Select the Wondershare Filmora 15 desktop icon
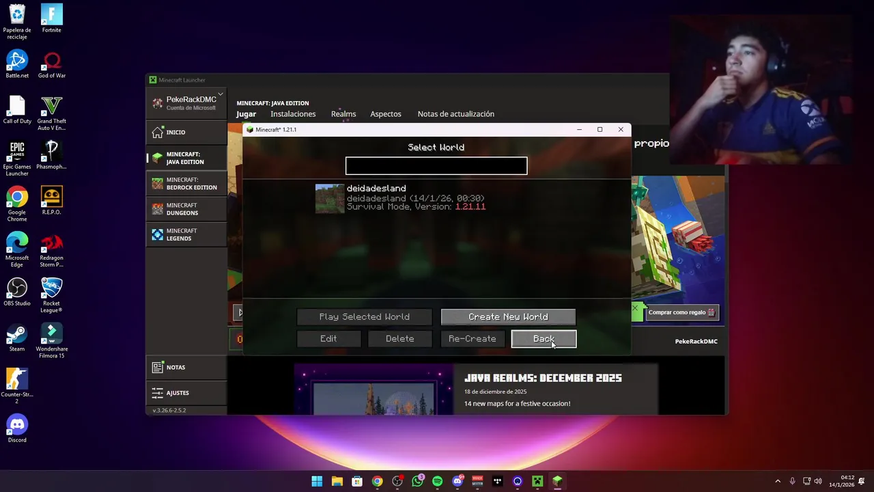This screenshot has width=874, height=492. point(52,341)
